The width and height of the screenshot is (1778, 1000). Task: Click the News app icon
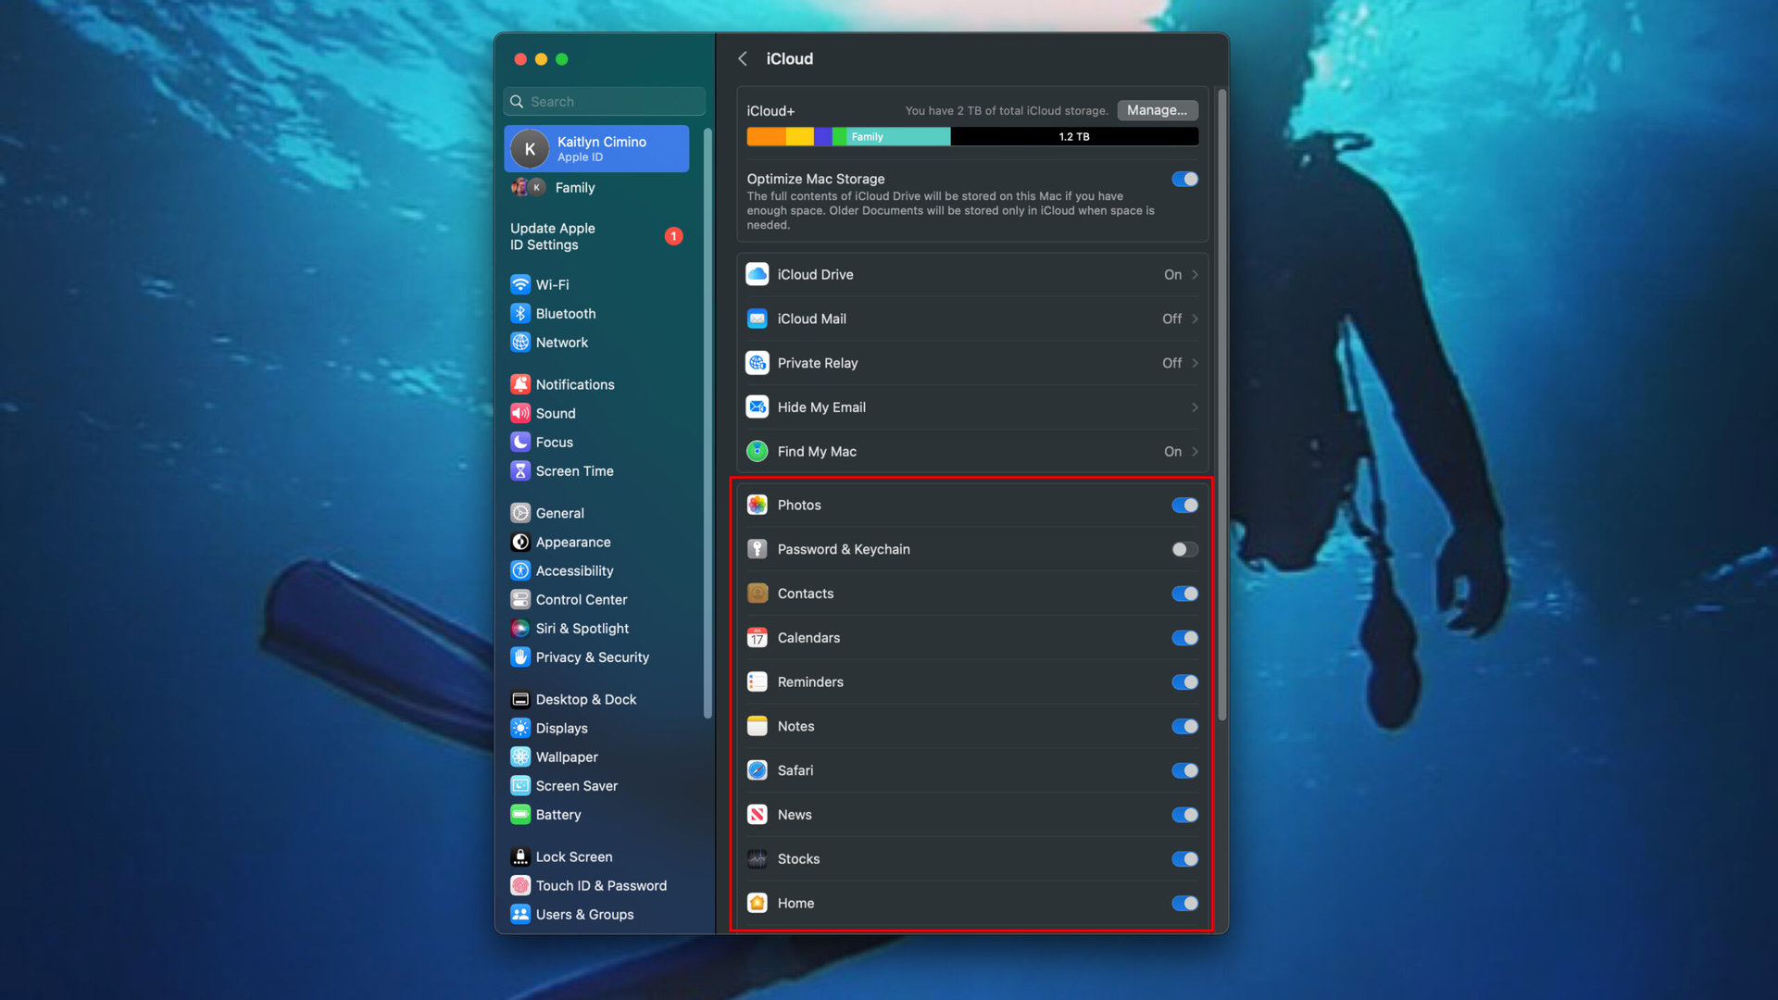click(758, 815)
